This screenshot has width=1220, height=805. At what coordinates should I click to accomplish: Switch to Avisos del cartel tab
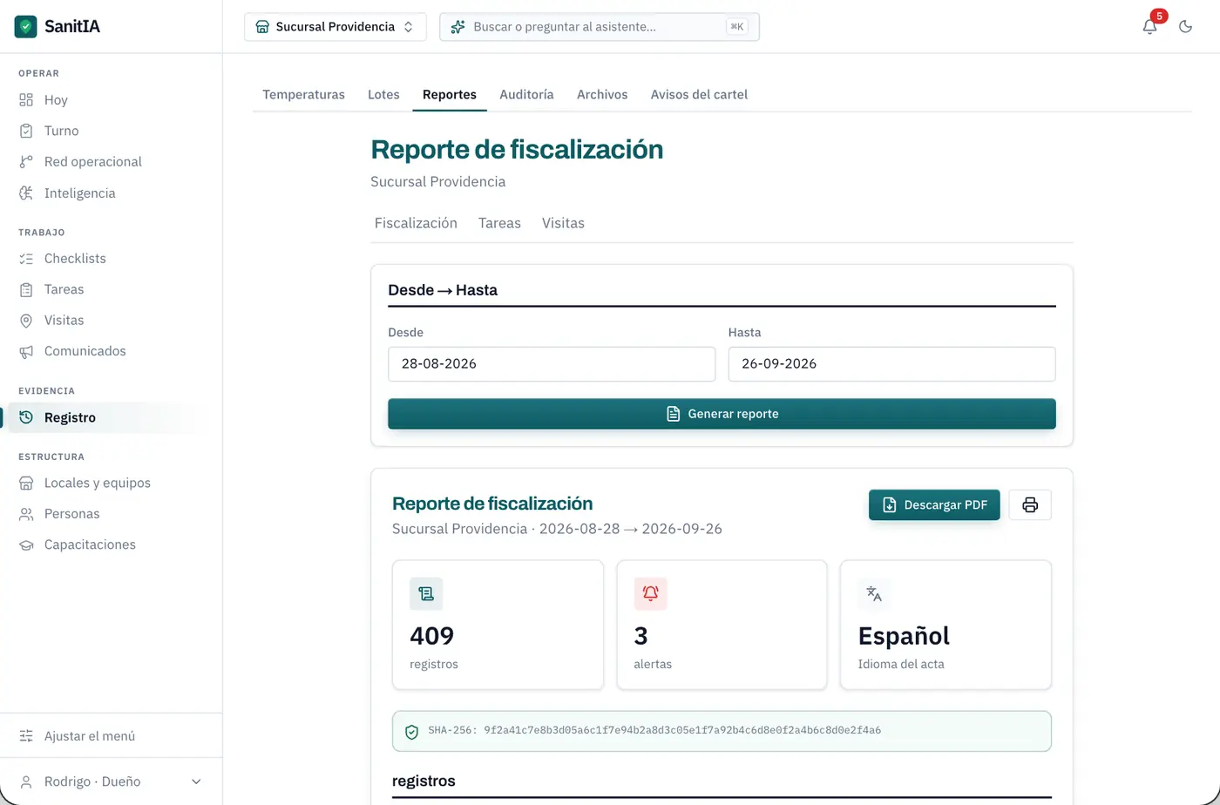point(699,94)
